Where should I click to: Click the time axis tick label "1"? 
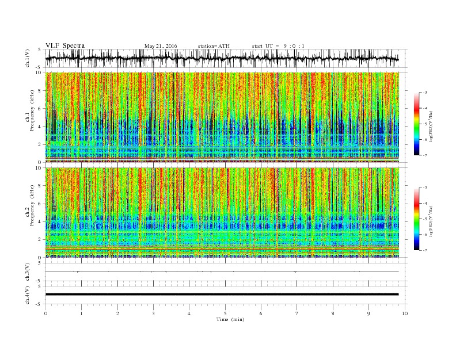pyautogui.click(x=82, y=313)
